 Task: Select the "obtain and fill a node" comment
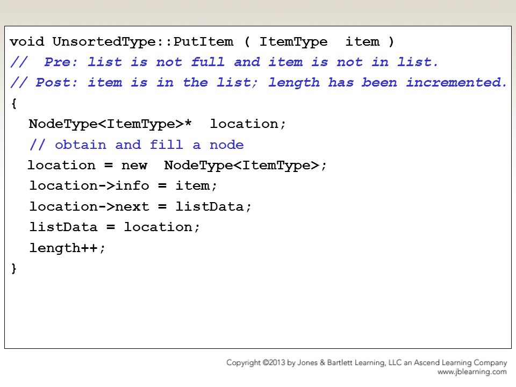pos(136,145)
